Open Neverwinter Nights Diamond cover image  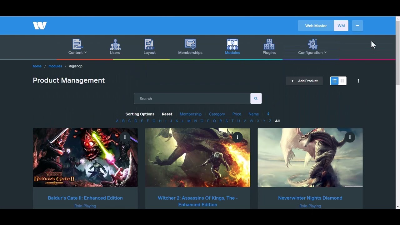tap(310, 157)
